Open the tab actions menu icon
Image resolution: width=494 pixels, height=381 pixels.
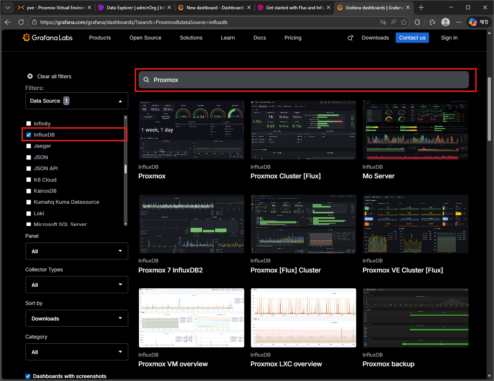(8, 7)
